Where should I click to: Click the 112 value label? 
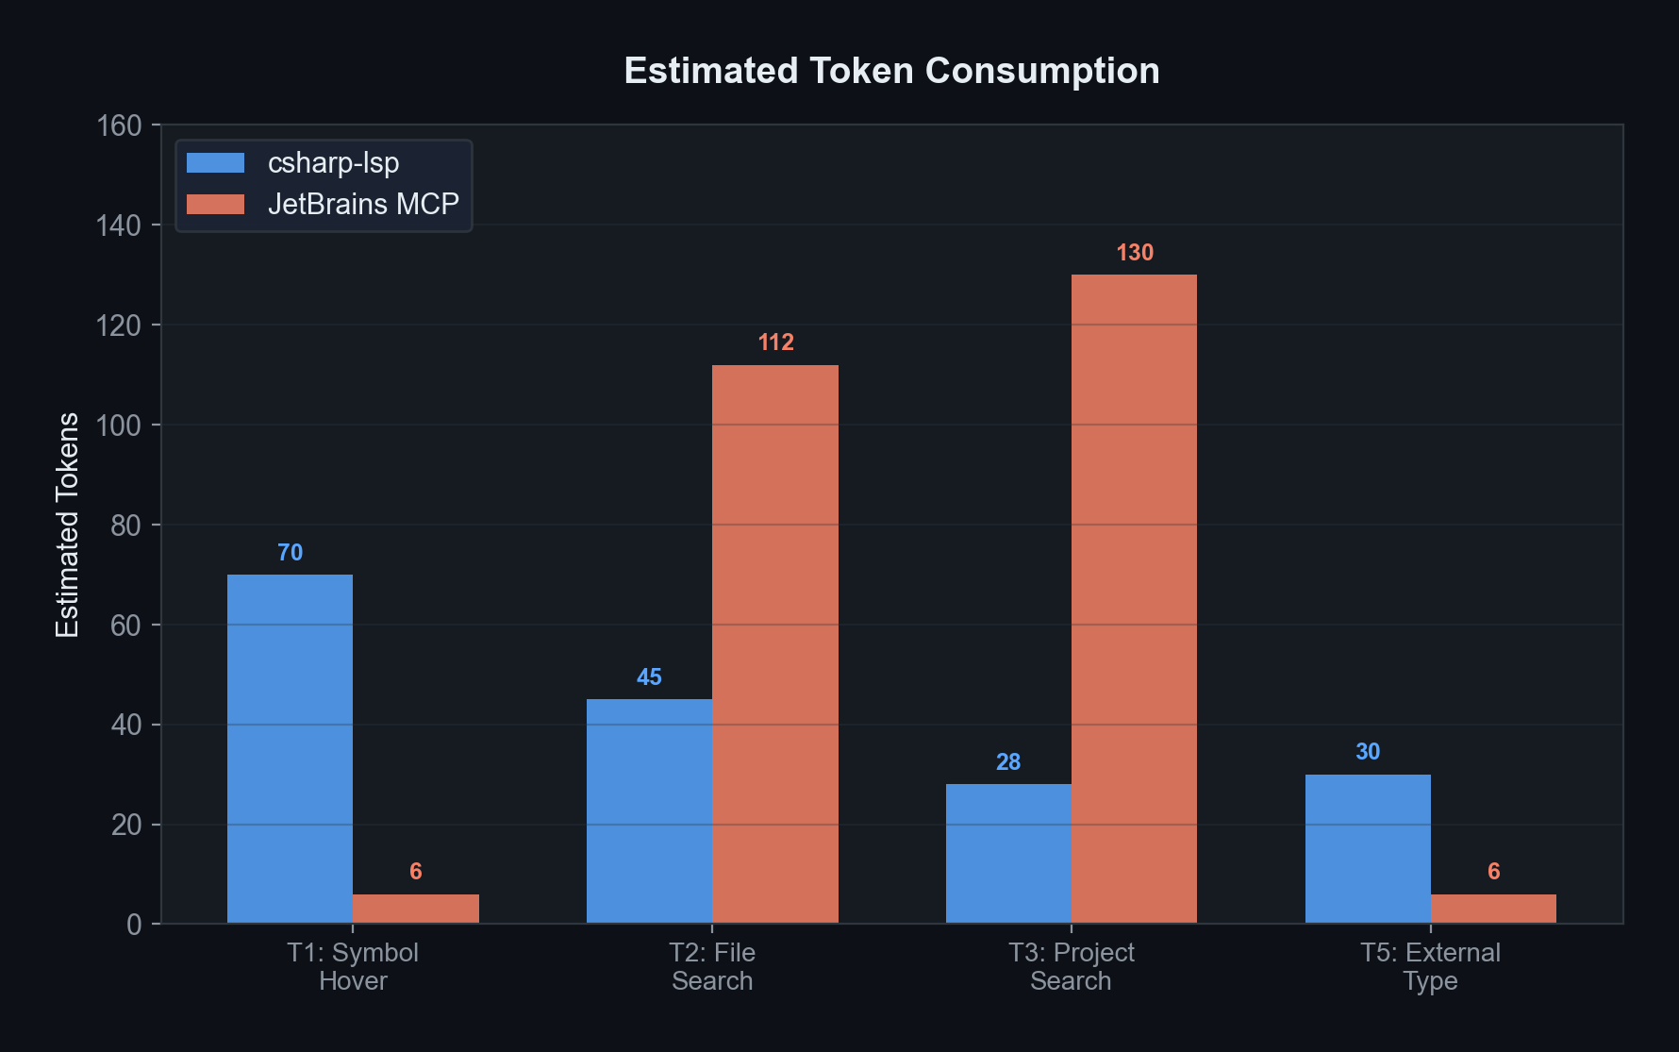(775, 342)
